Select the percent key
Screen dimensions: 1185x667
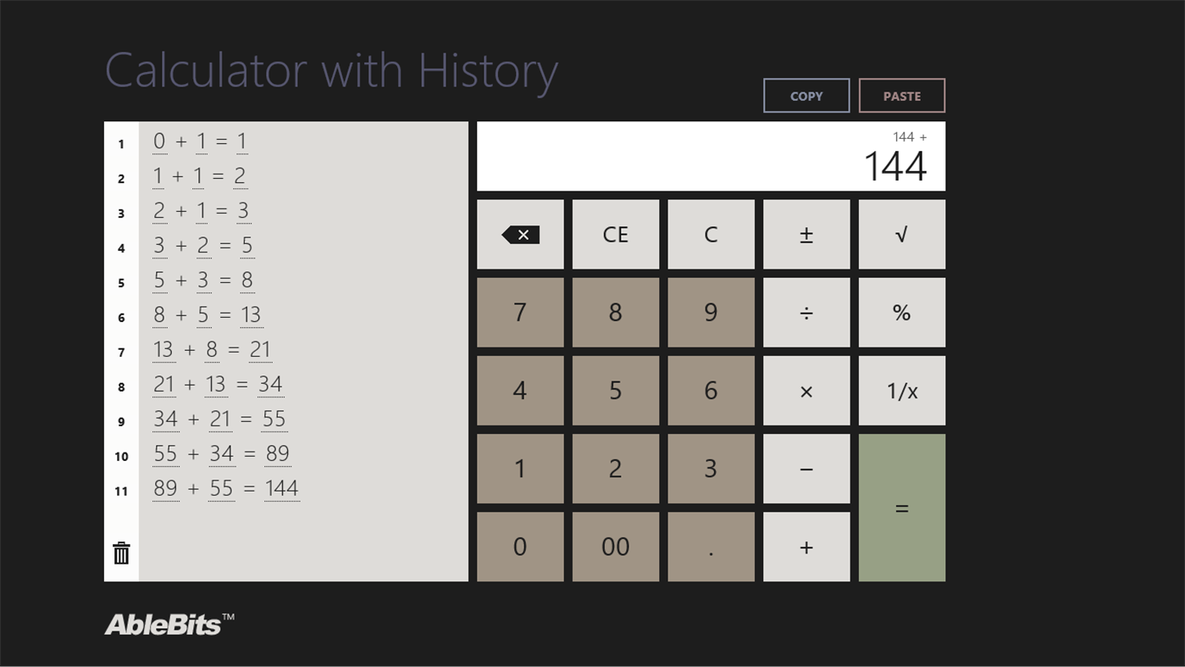[x=901, y=312]
